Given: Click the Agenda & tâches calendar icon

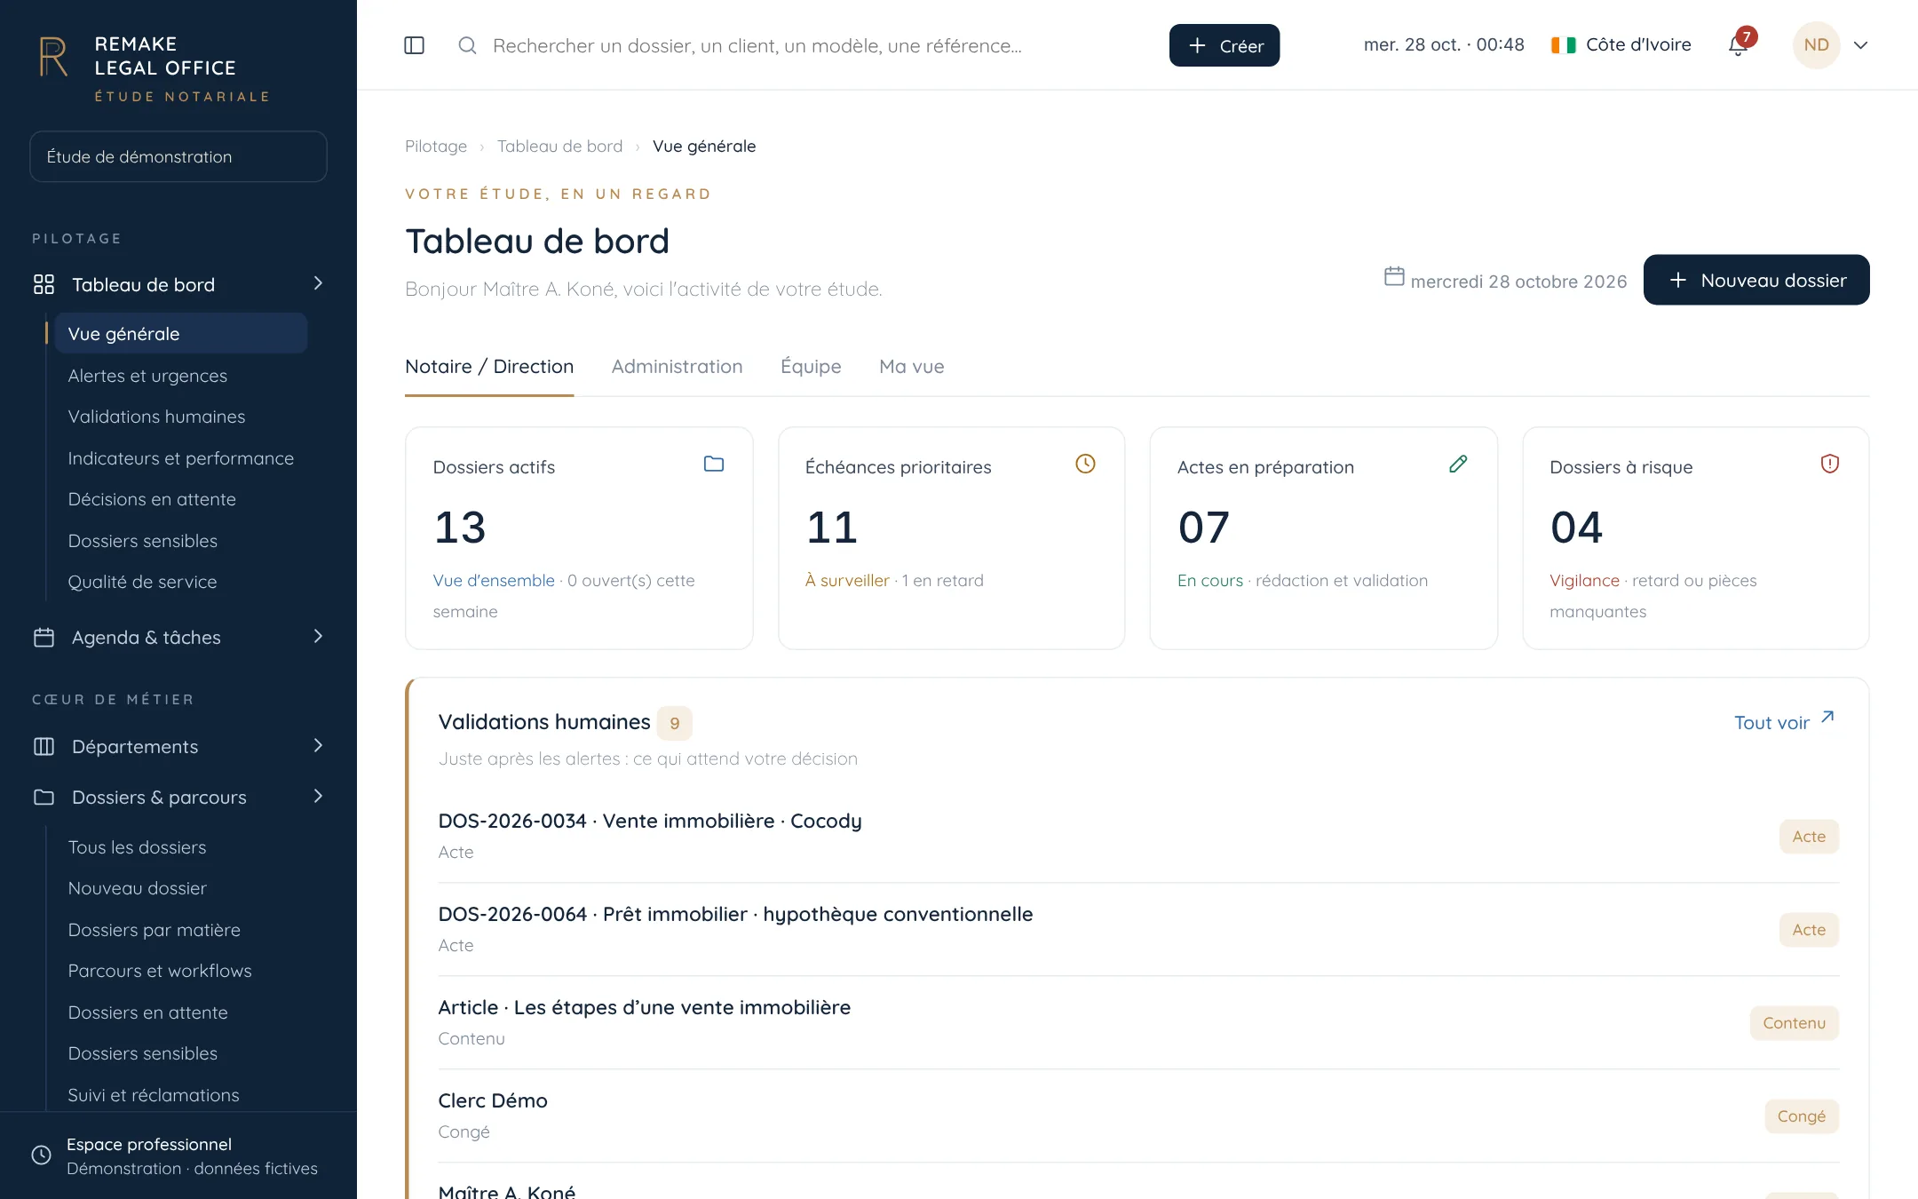Looking at the screenshot, I should pyautogui.click(x=44, y=638).
